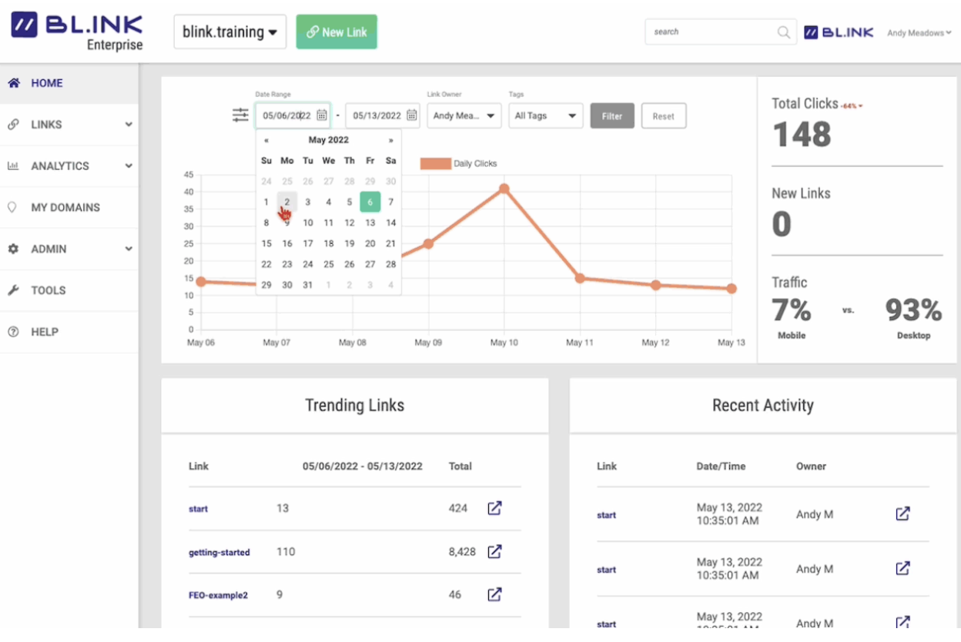Click the 148 Total Clicks value

click(802, 135)
